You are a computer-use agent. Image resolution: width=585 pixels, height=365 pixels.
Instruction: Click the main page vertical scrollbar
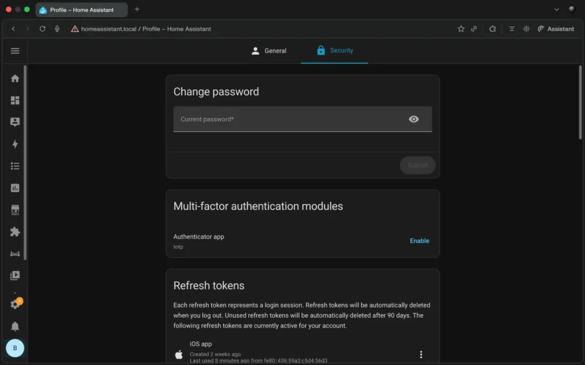point(580,103)
